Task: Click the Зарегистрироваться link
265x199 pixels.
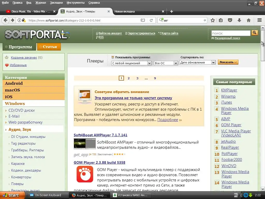Action: 142,33
